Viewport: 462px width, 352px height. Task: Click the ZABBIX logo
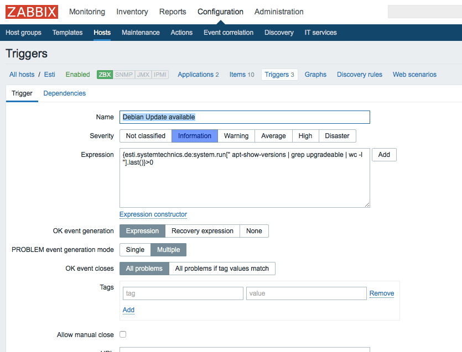click(x=32, y=12)
